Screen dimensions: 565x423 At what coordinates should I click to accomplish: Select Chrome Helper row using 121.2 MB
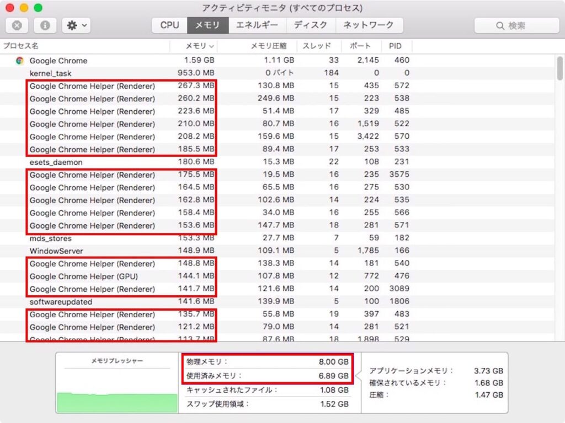click(x=278, y=327)
